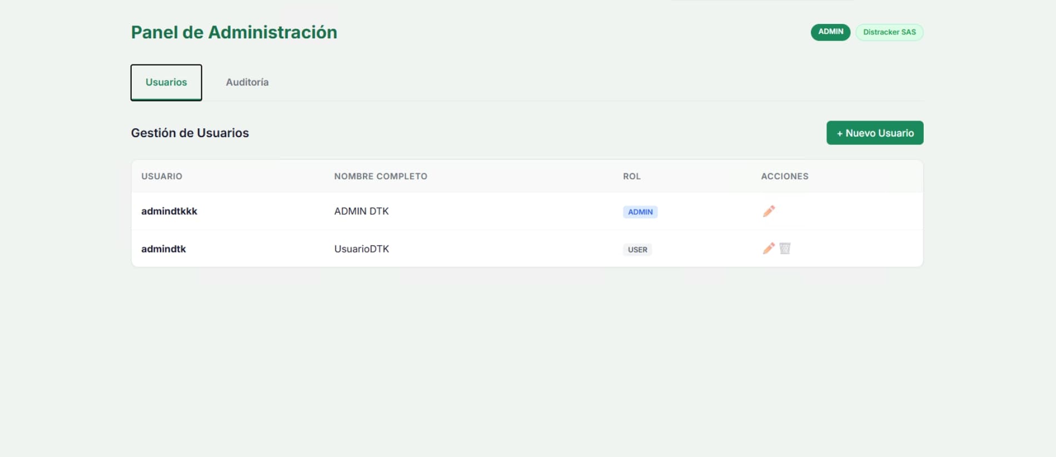Click the UsuarioDTK full name cell
This screenshot has width=1056, height=457.
pos(361,249)
